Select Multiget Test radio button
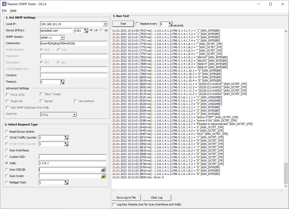 point(7,182)
